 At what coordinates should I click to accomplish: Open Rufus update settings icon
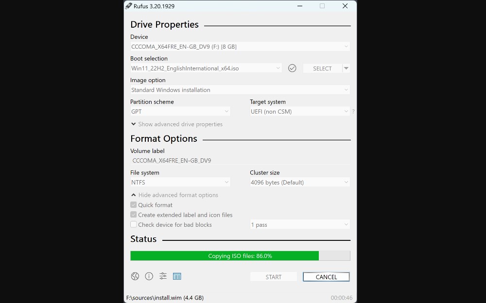click(x=163, y=276)
